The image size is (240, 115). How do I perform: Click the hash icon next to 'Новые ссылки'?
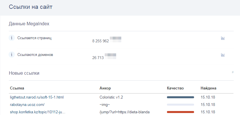(233, 72)
